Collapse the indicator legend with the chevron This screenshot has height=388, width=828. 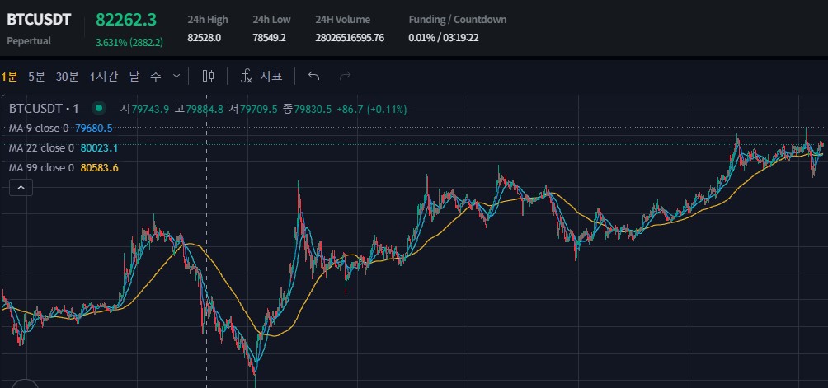pyautogui.click(x=21, y=187)
